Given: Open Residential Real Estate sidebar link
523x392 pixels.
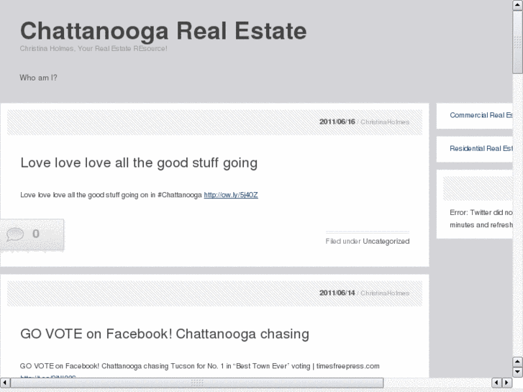Looking at the screenshot, I should (x=481, y=148).
